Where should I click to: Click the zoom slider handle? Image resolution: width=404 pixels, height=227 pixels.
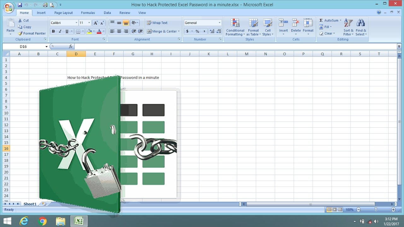tap(376, 210)
